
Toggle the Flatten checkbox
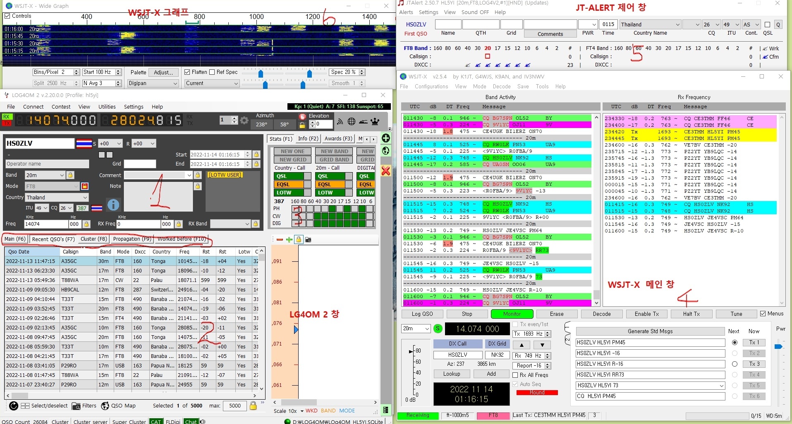(187, 72)
